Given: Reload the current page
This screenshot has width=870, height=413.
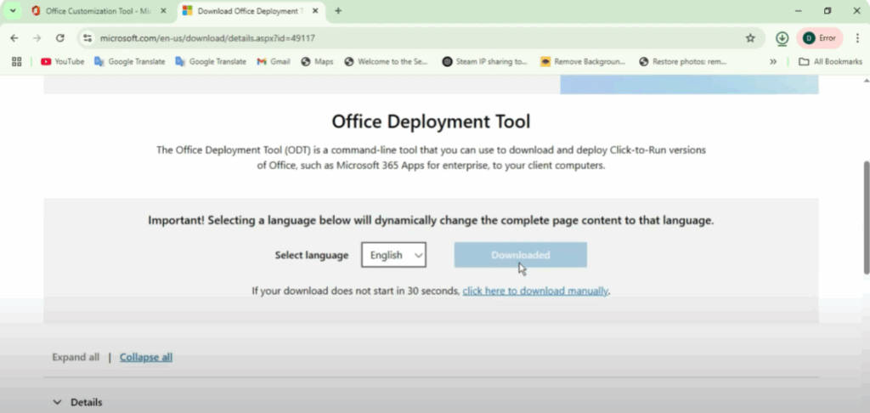Looking at the screenshot, I should [60, 38].
